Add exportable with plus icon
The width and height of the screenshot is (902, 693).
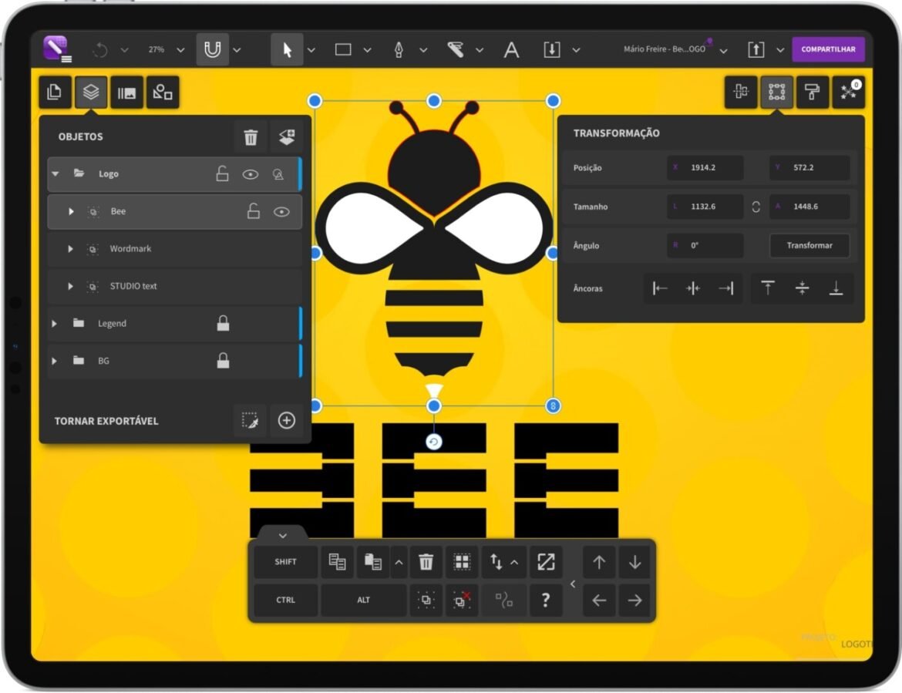[287, 420]
